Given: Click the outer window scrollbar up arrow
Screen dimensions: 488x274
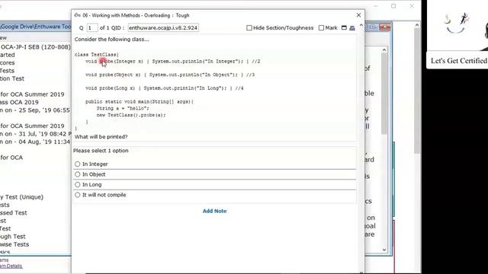Looking at the screenshot, I should click(417, 25).
